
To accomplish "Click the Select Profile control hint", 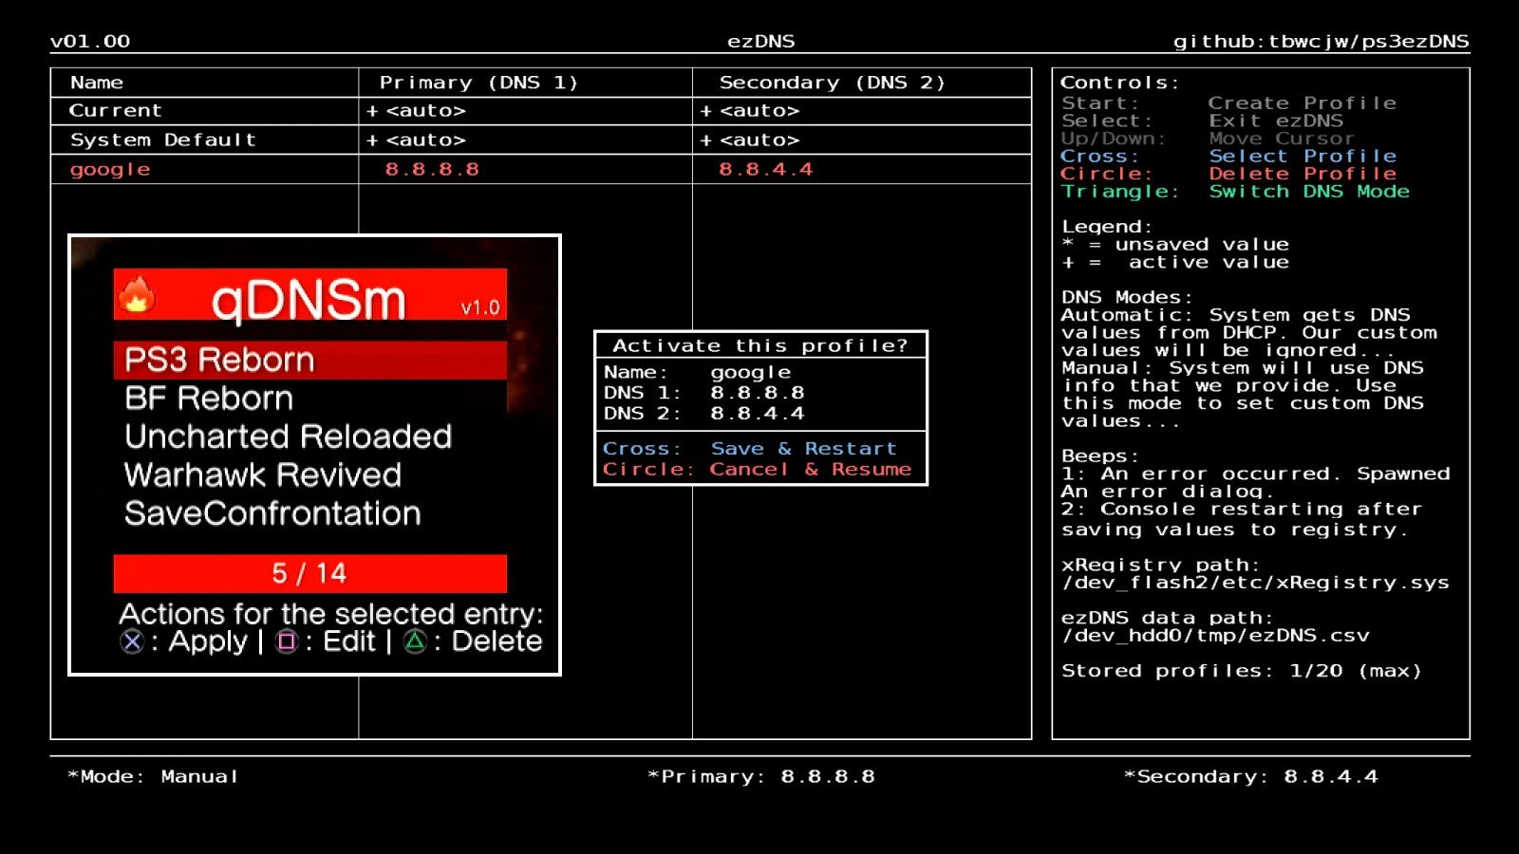I will pyautogui.click(x=1303, y=156).
